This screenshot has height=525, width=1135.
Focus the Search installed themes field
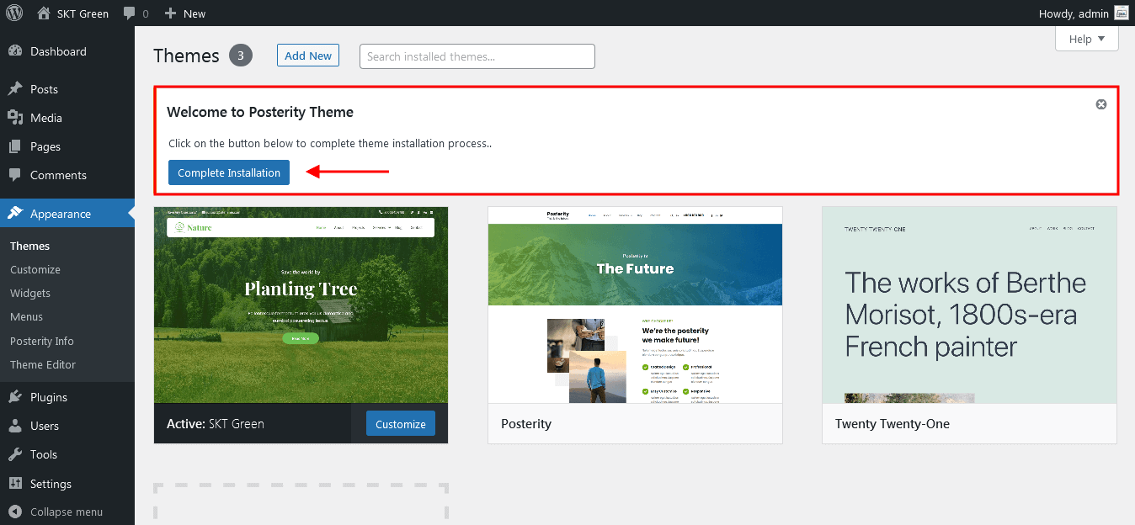tap(477, 56)
